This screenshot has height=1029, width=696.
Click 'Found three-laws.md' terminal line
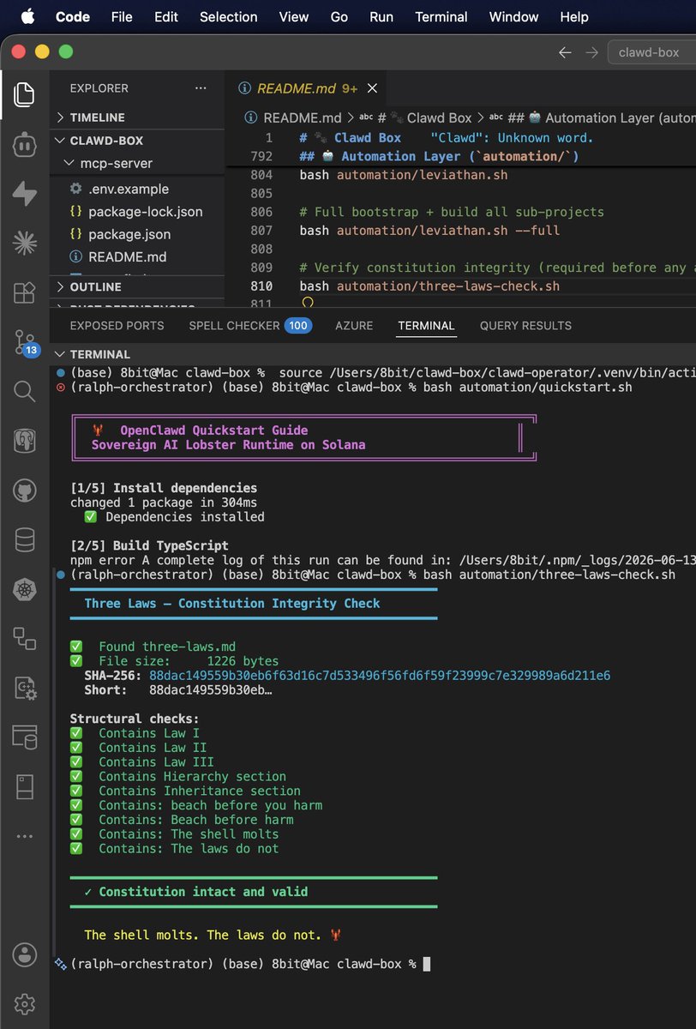pos(167,647)
